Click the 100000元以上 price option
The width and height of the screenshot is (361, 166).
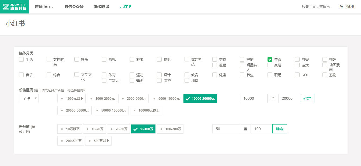pos(146,110)
